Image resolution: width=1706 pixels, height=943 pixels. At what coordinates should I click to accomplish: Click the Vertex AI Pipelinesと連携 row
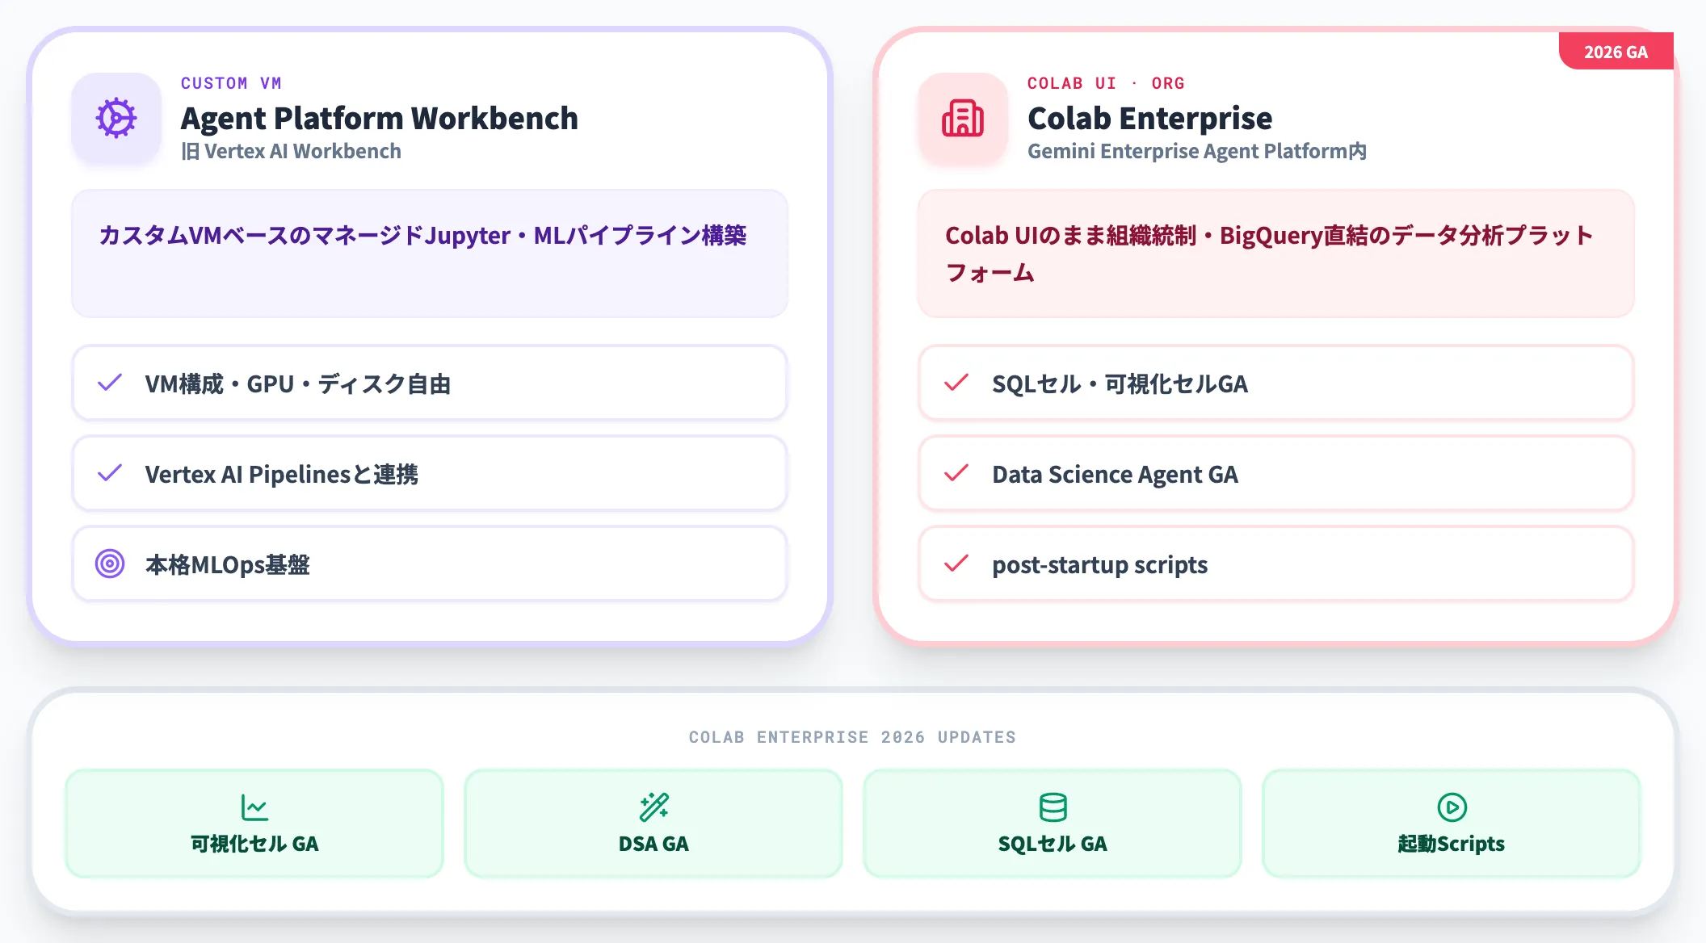(x=430, y=473)
